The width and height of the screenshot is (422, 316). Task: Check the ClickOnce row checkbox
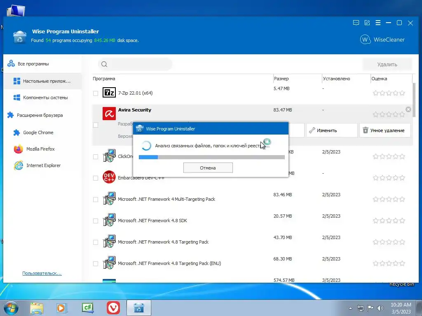coord(96,157)
